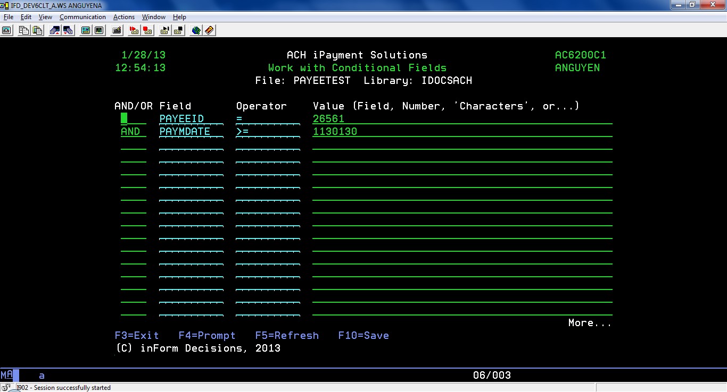The height and width of the screenshot is (392, 727).
Task: Click the Paste clipboard icon
Action: pyautogui.click(x=37, y=30)
